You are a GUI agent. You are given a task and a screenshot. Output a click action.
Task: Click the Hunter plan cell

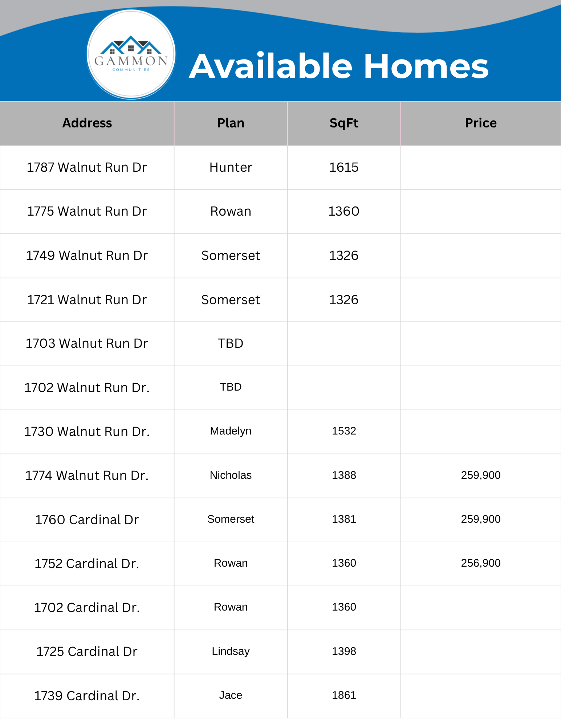point(231,167)
